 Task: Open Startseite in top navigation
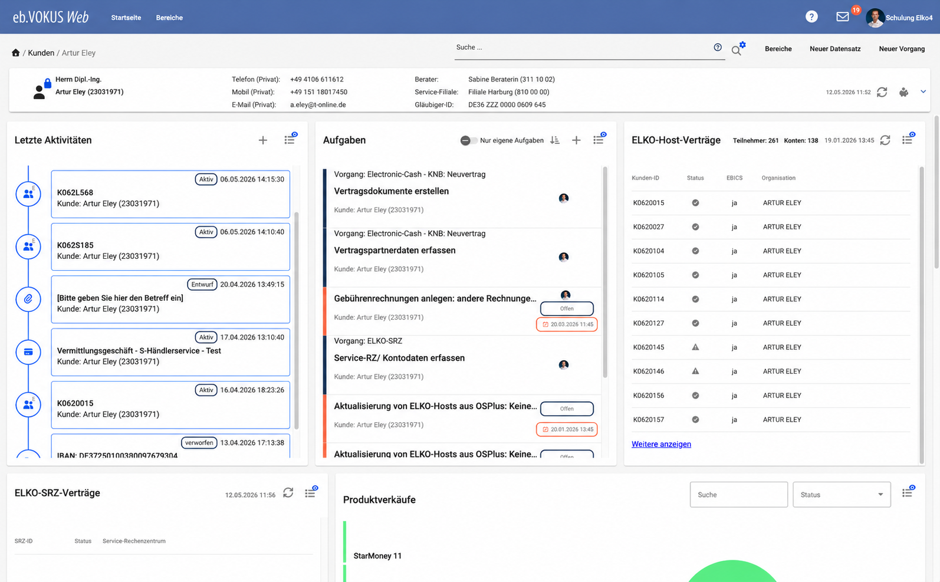tap(126, 18)
